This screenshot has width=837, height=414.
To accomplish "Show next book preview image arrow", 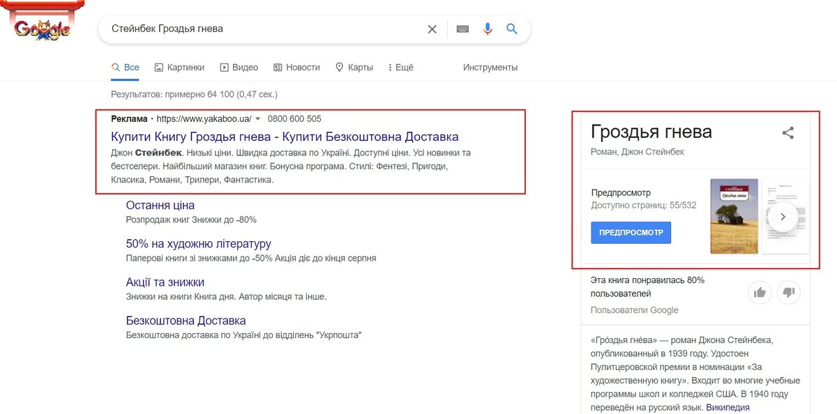I will (783, 216).
